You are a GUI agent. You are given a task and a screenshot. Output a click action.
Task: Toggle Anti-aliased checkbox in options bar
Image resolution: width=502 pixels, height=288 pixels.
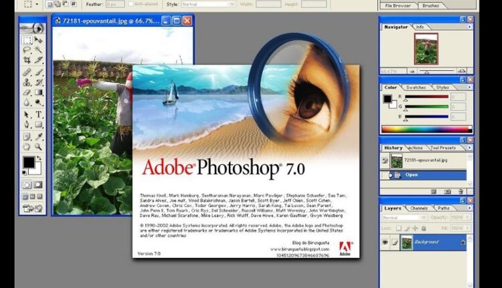pyautogui.click(x=131, y=4)
